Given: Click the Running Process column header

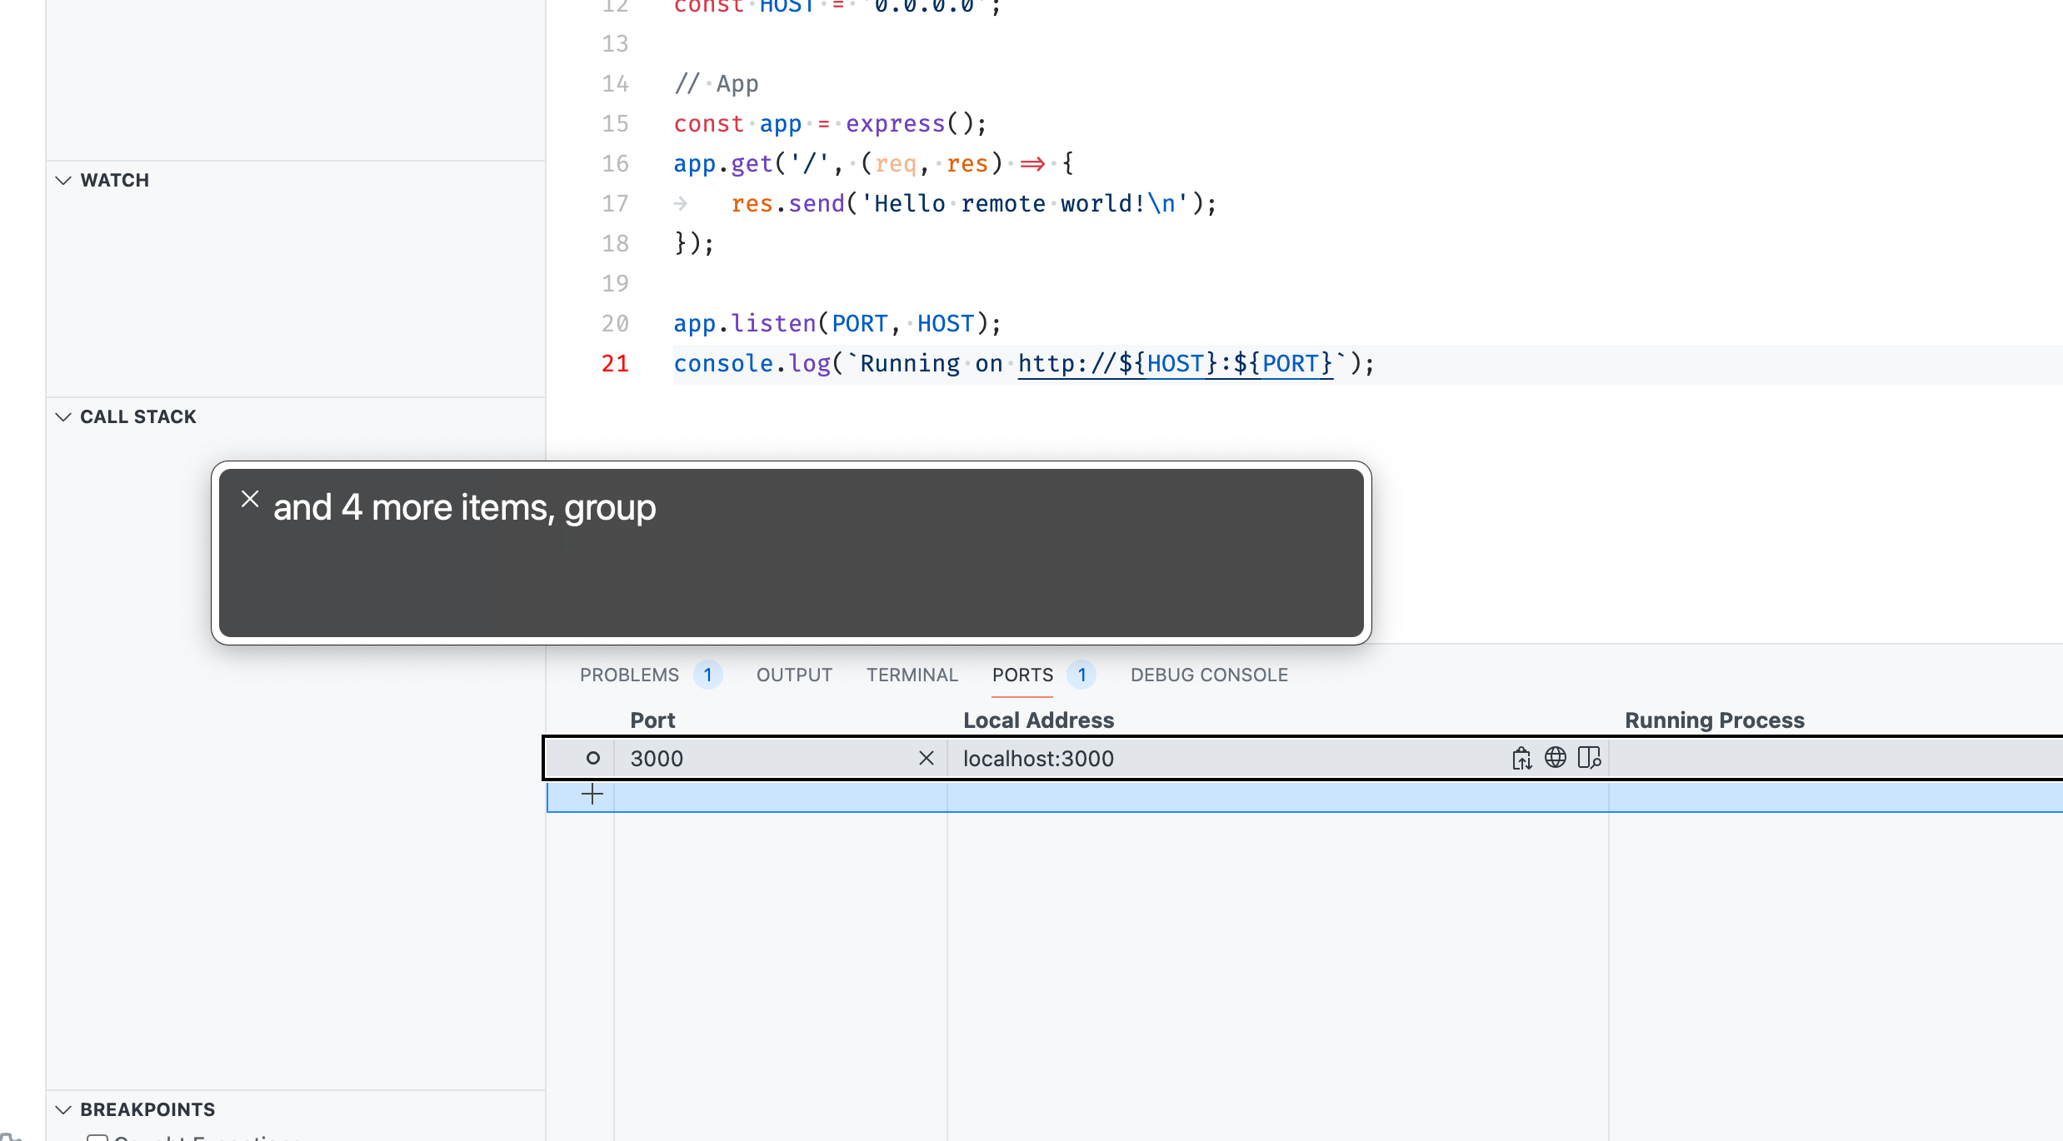Looking at the screenshot, I should click(1714, 720).
